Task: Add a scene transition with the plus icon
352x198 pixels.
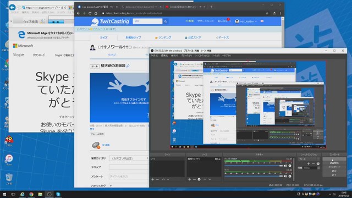Action: point(309,164)
